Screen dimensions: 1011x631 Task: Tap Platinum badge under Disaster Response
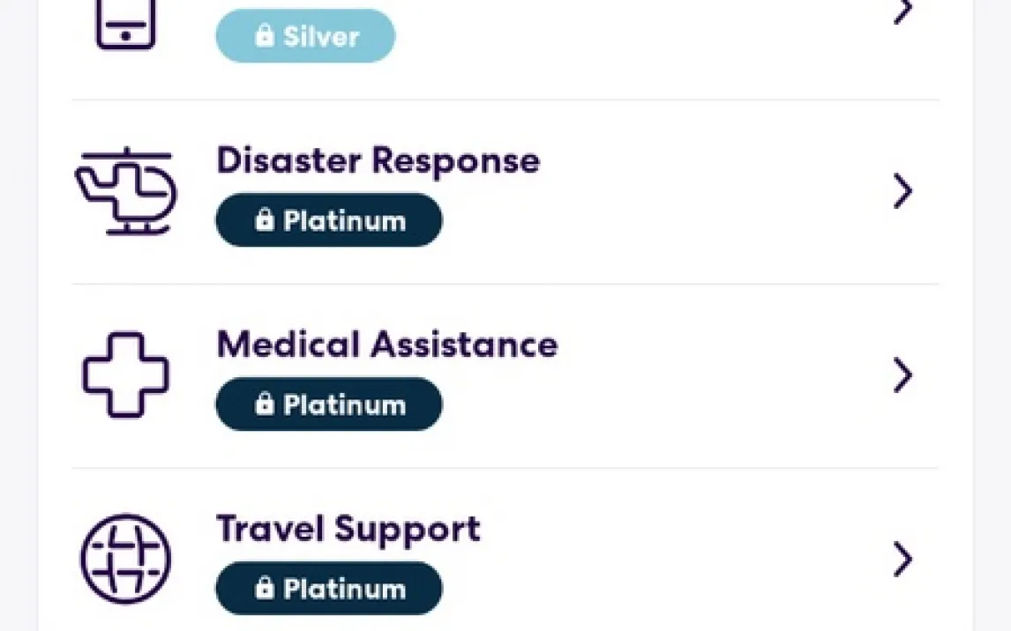tap(328, 220)
